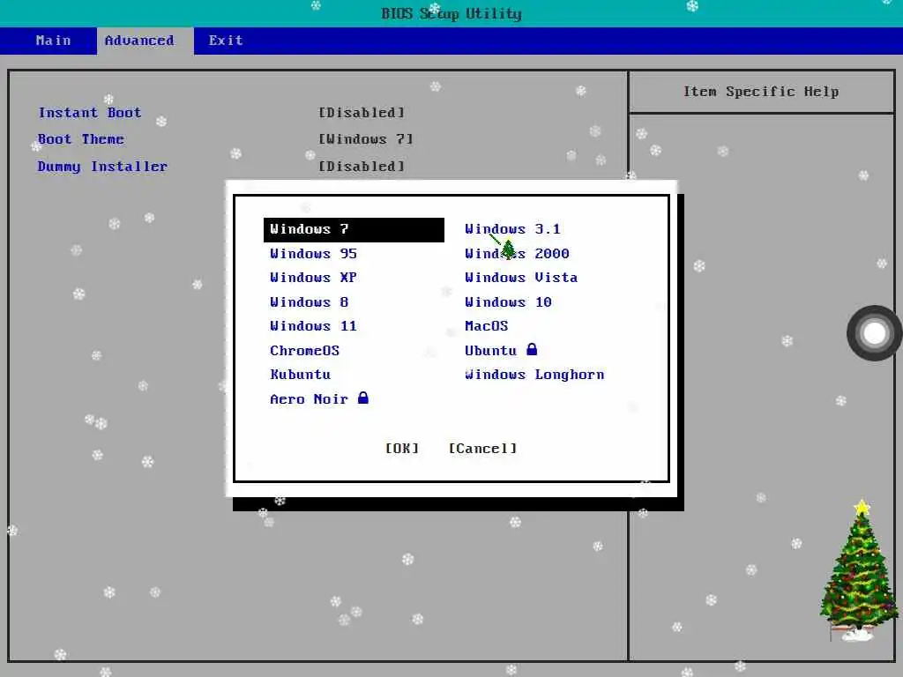Choose Windows 2000 boot theme
The image size is (903, 677).
pos(517,254)
